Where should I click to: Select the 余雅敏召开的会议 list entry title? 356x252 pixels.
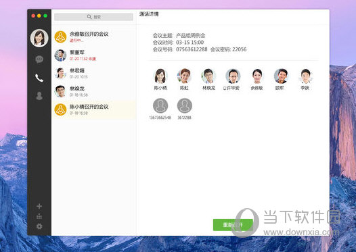coord(89,34)
